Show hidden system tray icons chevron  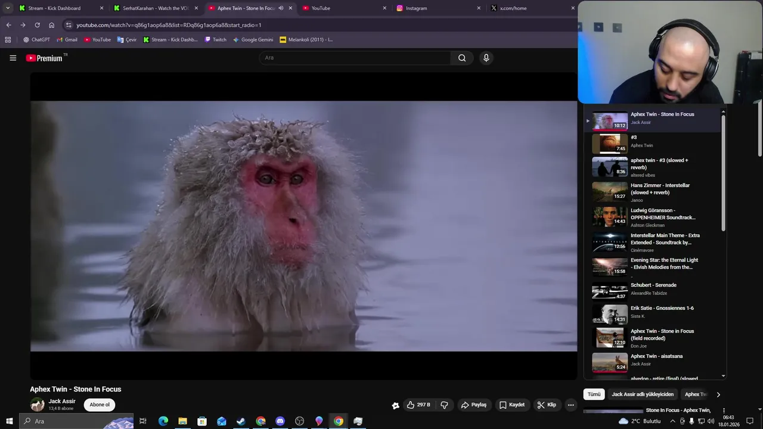(673, 421)
